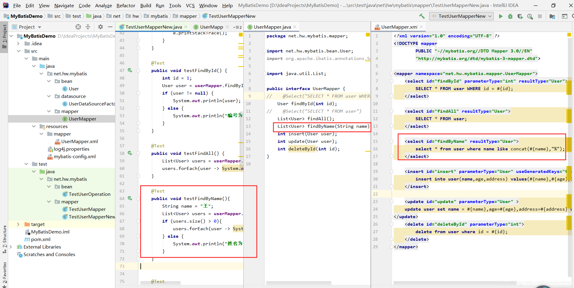
Task: Open the Run Anything icon in toolbar
Action: point(564,16)
